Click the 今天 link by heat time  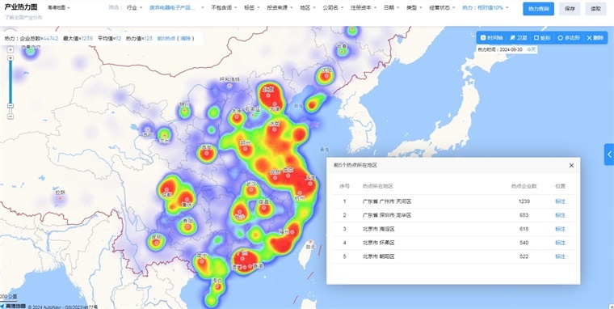pos(531,49)
